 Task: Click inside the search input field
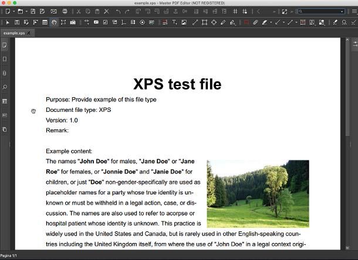[321, 11]
